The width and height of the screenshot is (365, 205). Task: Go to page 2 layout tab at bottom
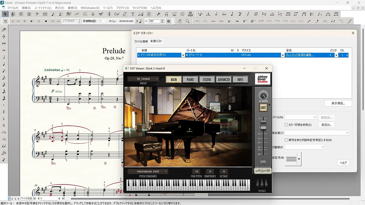pyautogui.click(x=12, y=199)
